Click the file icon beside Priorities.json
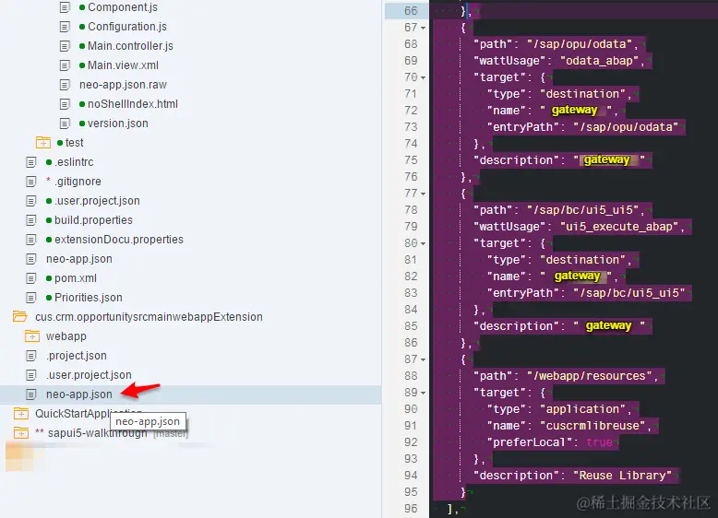The height and width of the screenshot is (518, 718). click(x=31, y=298)
